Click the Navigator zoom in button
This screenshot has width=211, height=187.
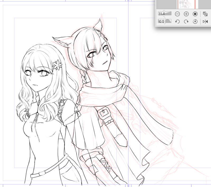coord(186,14)
